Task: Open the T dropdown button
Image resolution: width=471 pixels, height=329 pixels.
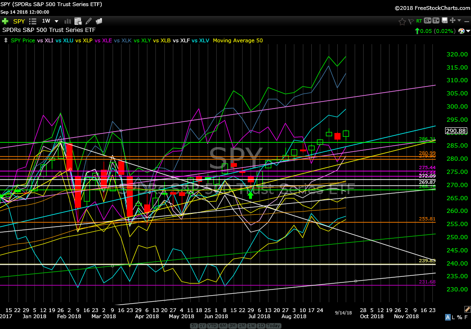Action: click(x=436, y=21)
